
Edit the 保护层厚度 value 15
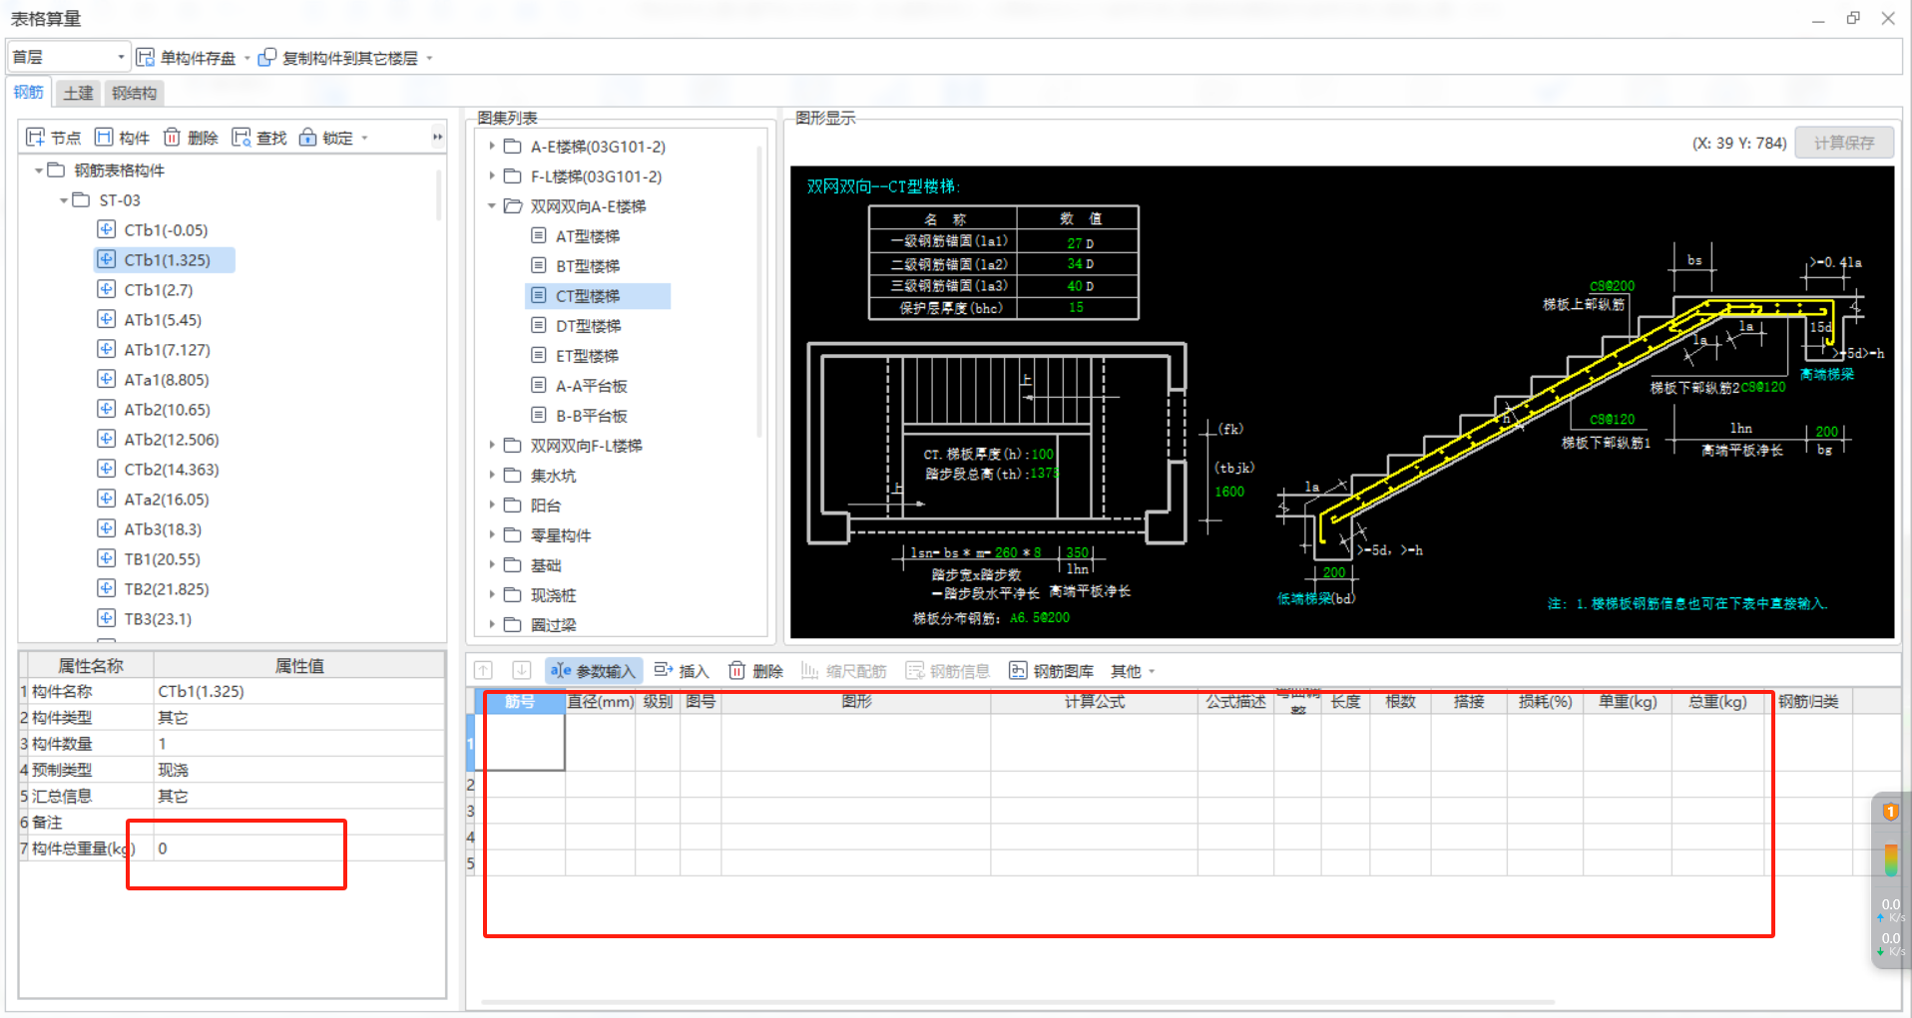point(1077,308)
